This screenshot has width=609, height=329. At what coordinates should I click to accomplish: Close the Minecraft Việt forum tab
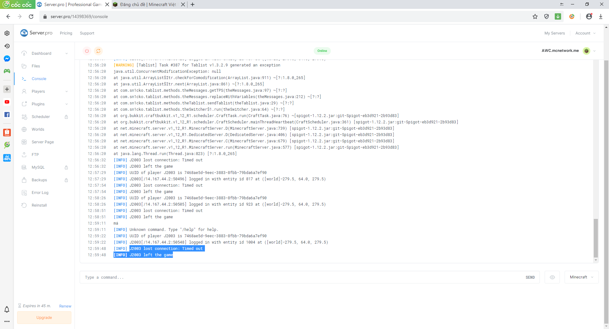[183, 4]
